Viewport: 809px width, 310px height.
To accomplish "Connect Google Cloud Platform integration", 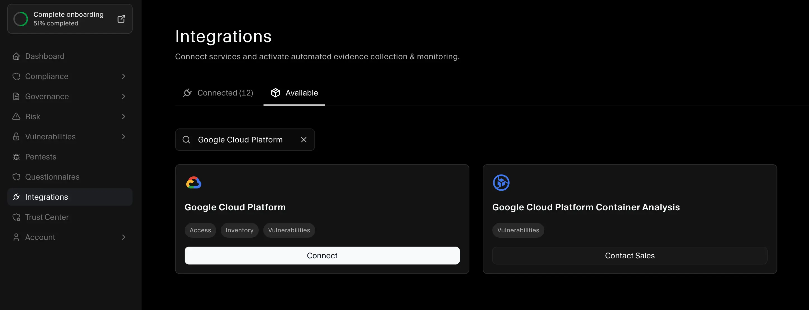I will (322, 256).
